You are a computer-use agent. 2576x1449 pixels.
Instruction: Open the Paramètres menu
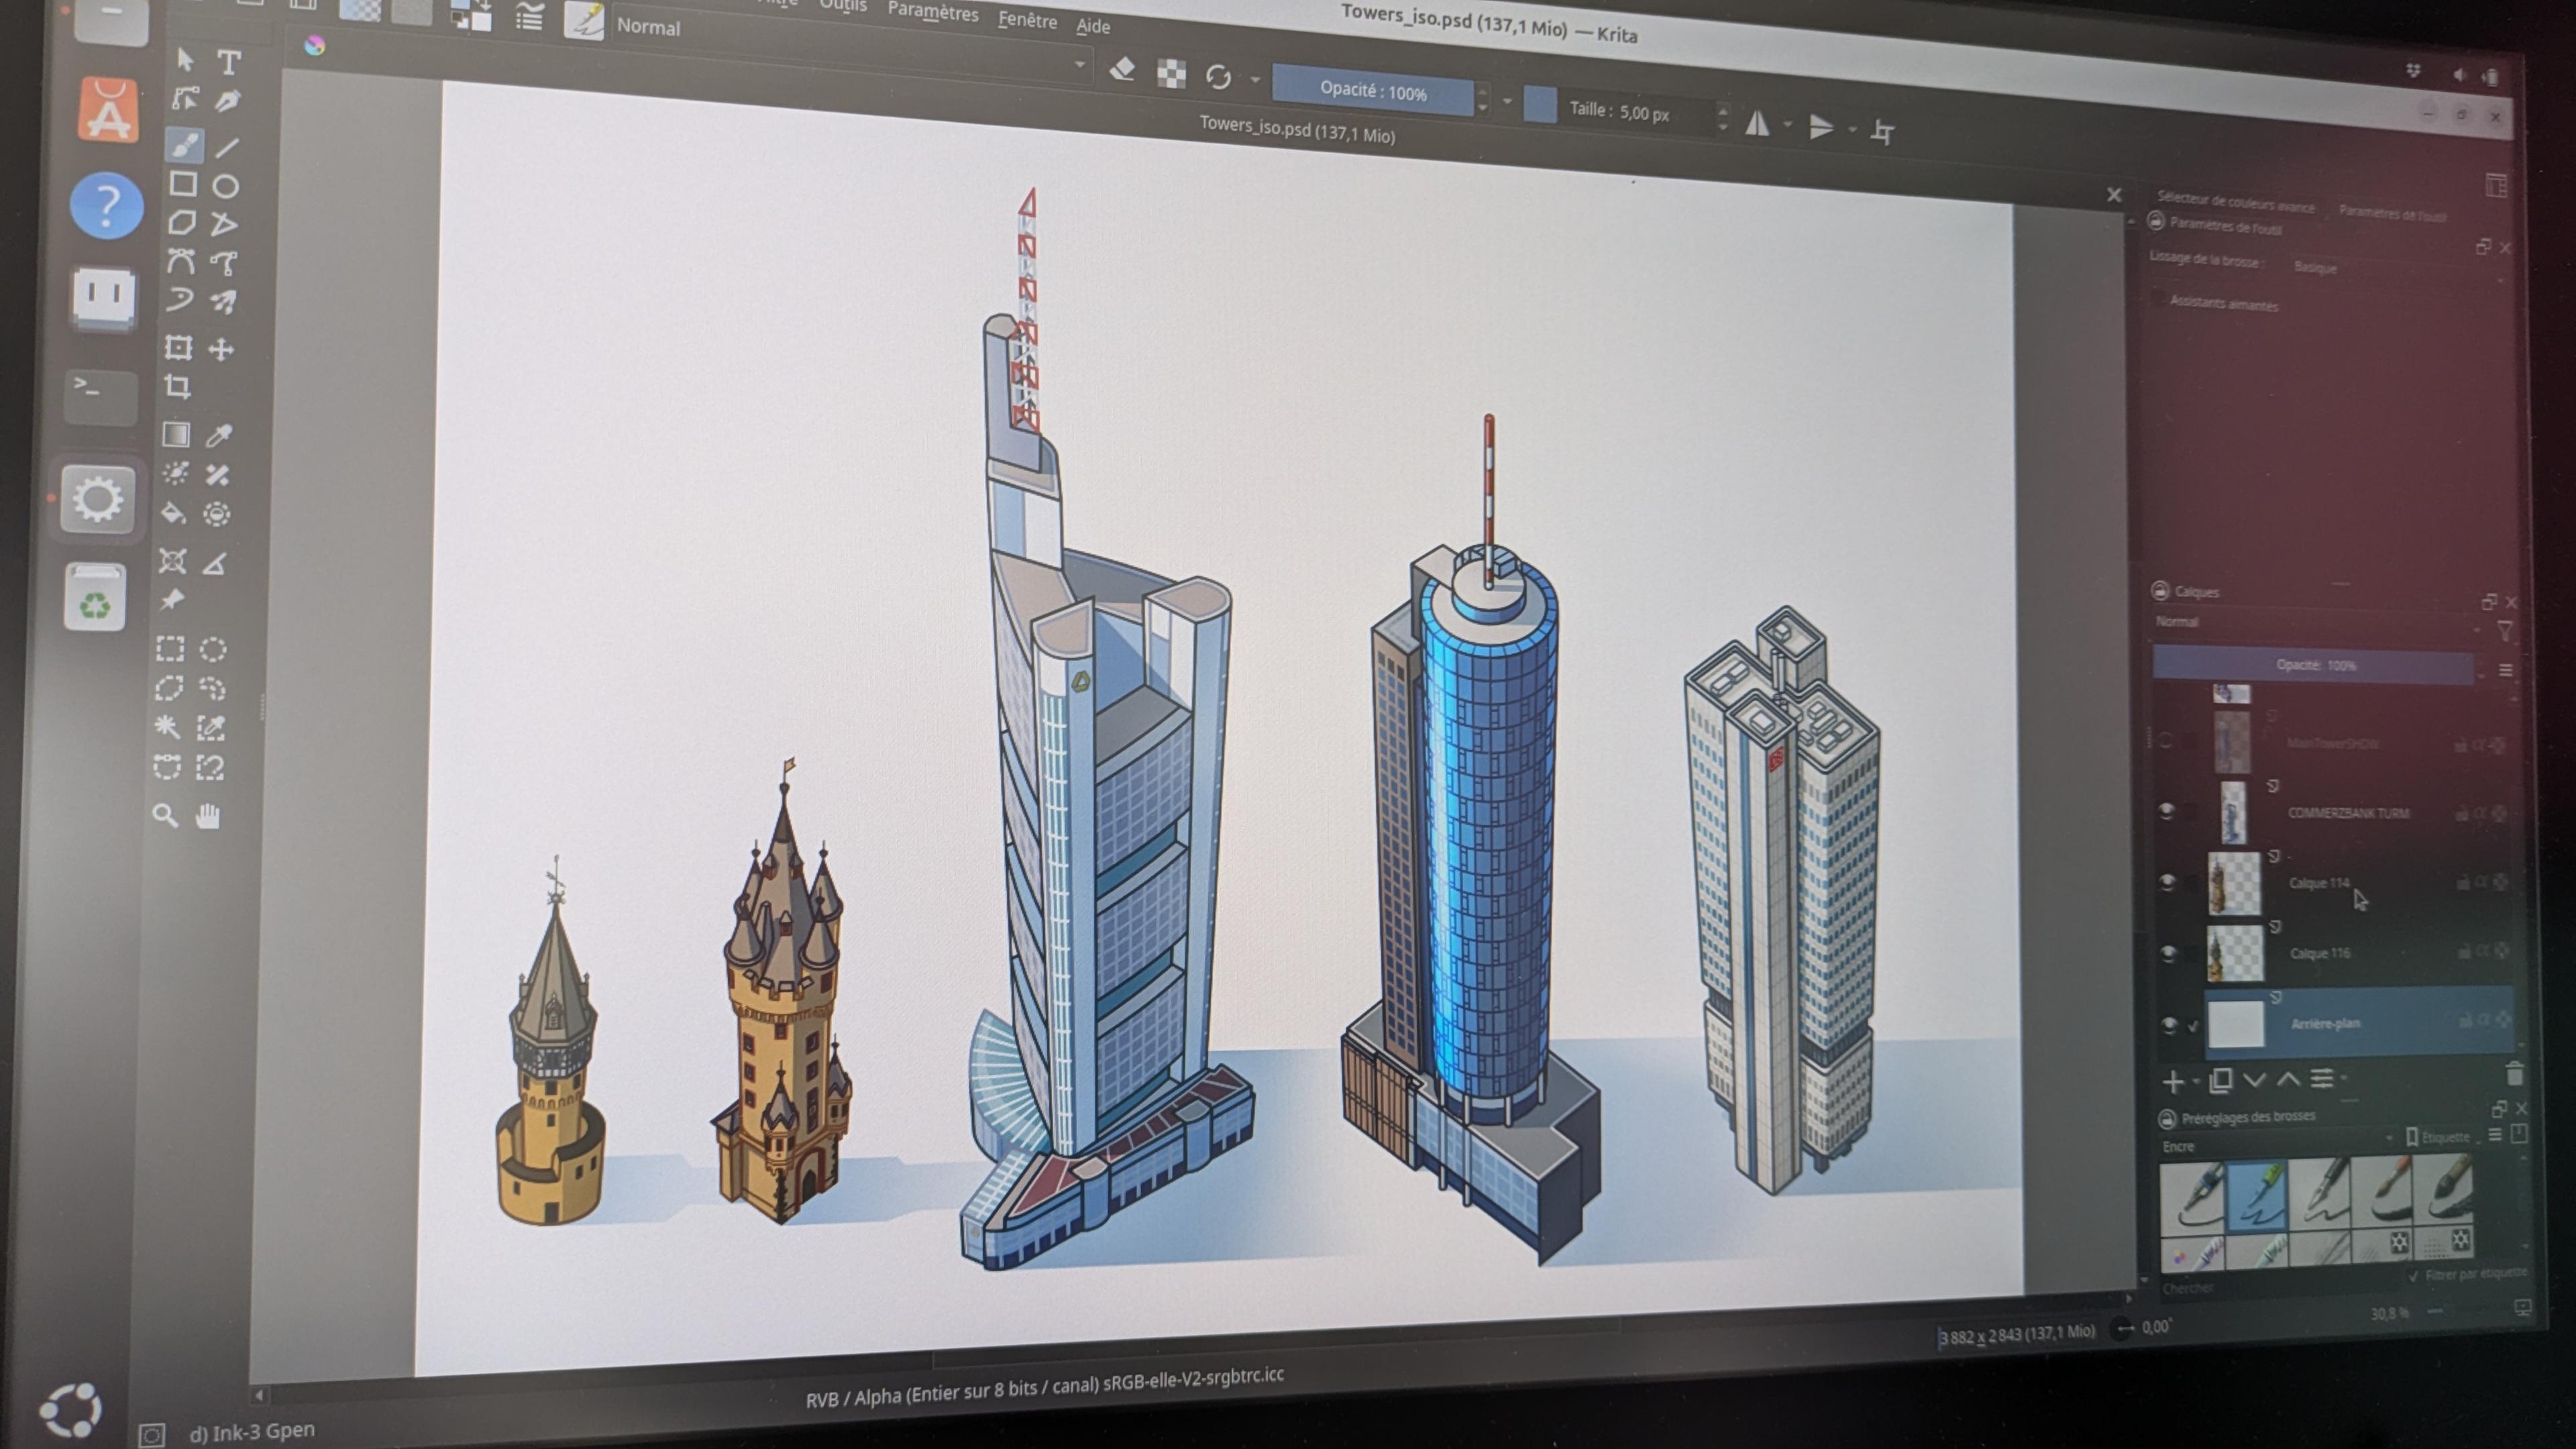[x=932, y=13]
